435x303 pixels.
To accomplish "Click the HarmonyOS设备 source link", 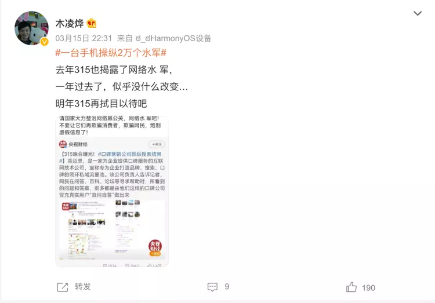I will coord(173,38).
